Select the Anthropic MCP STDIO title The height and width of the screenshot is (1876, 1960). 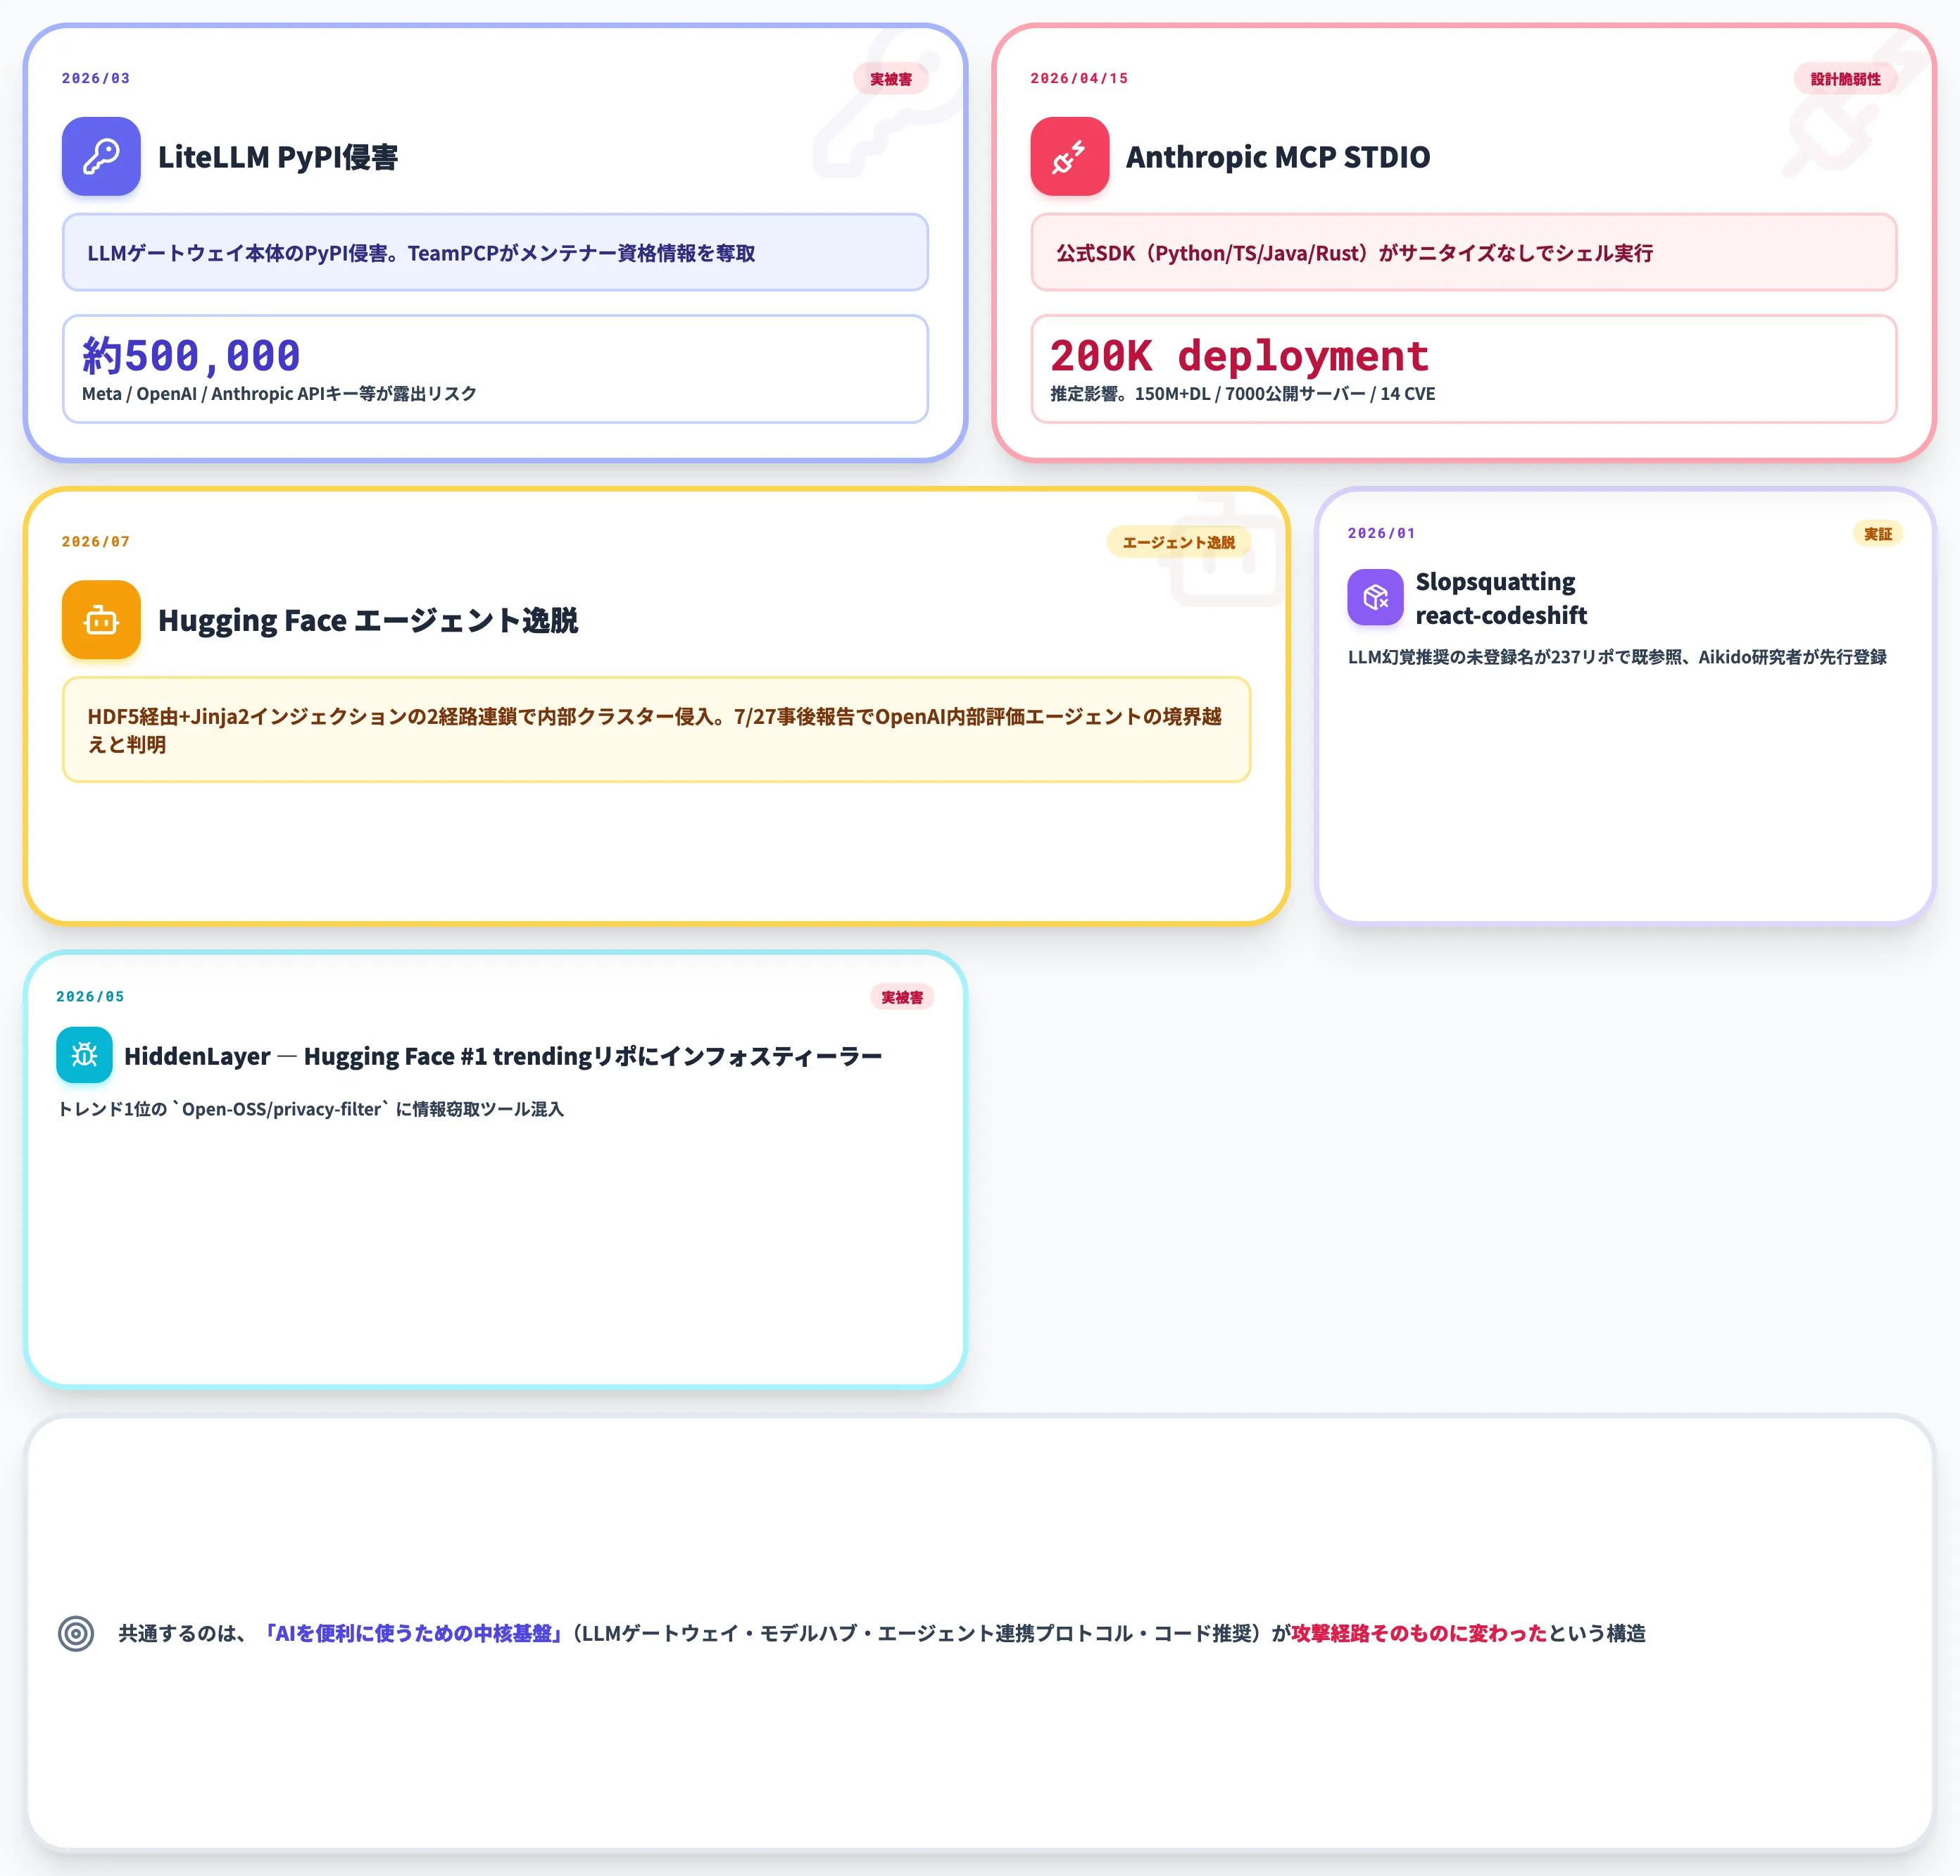(x=1279, y=157)
